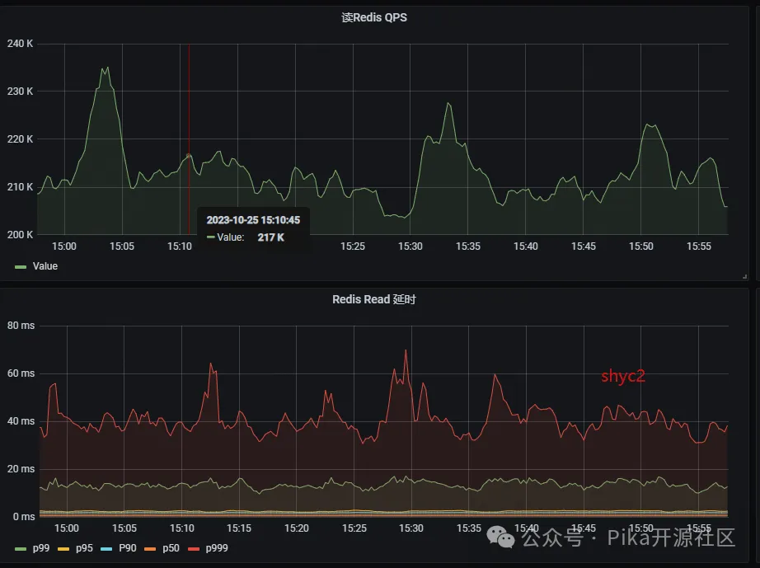760x568 pixels.
Task: Toggle the p50 legend entry
Action: 171,548
